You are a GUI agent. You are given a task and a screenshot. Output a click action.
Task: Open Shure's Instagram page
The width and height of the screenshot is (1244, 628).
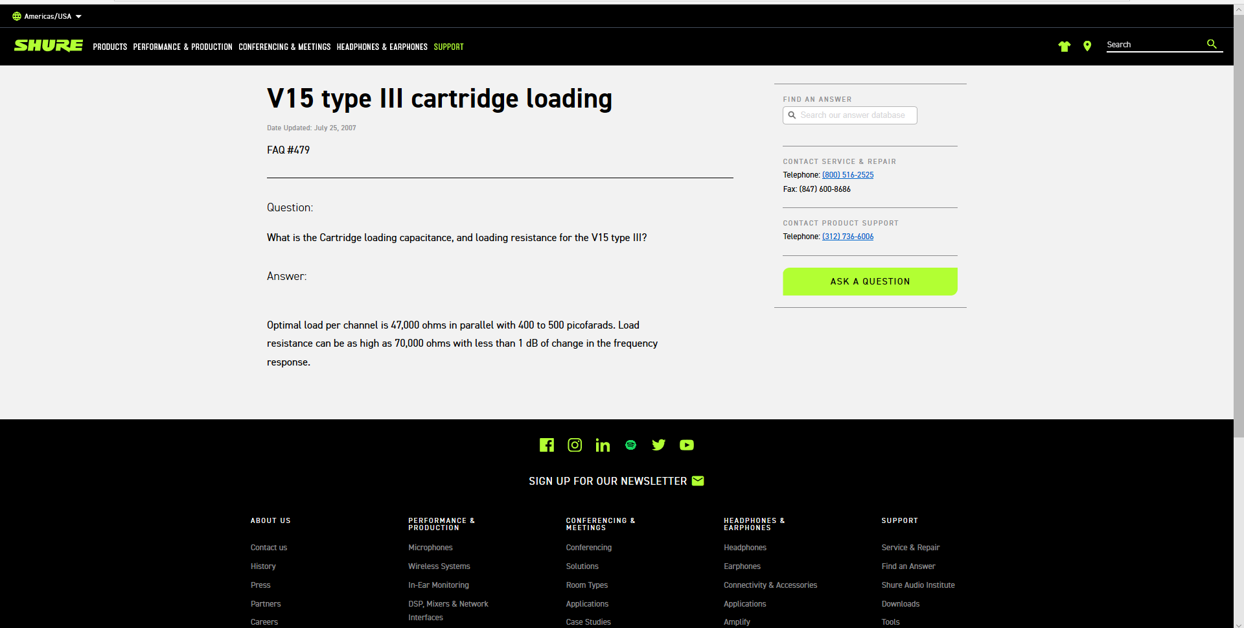(x=575, y=445)
